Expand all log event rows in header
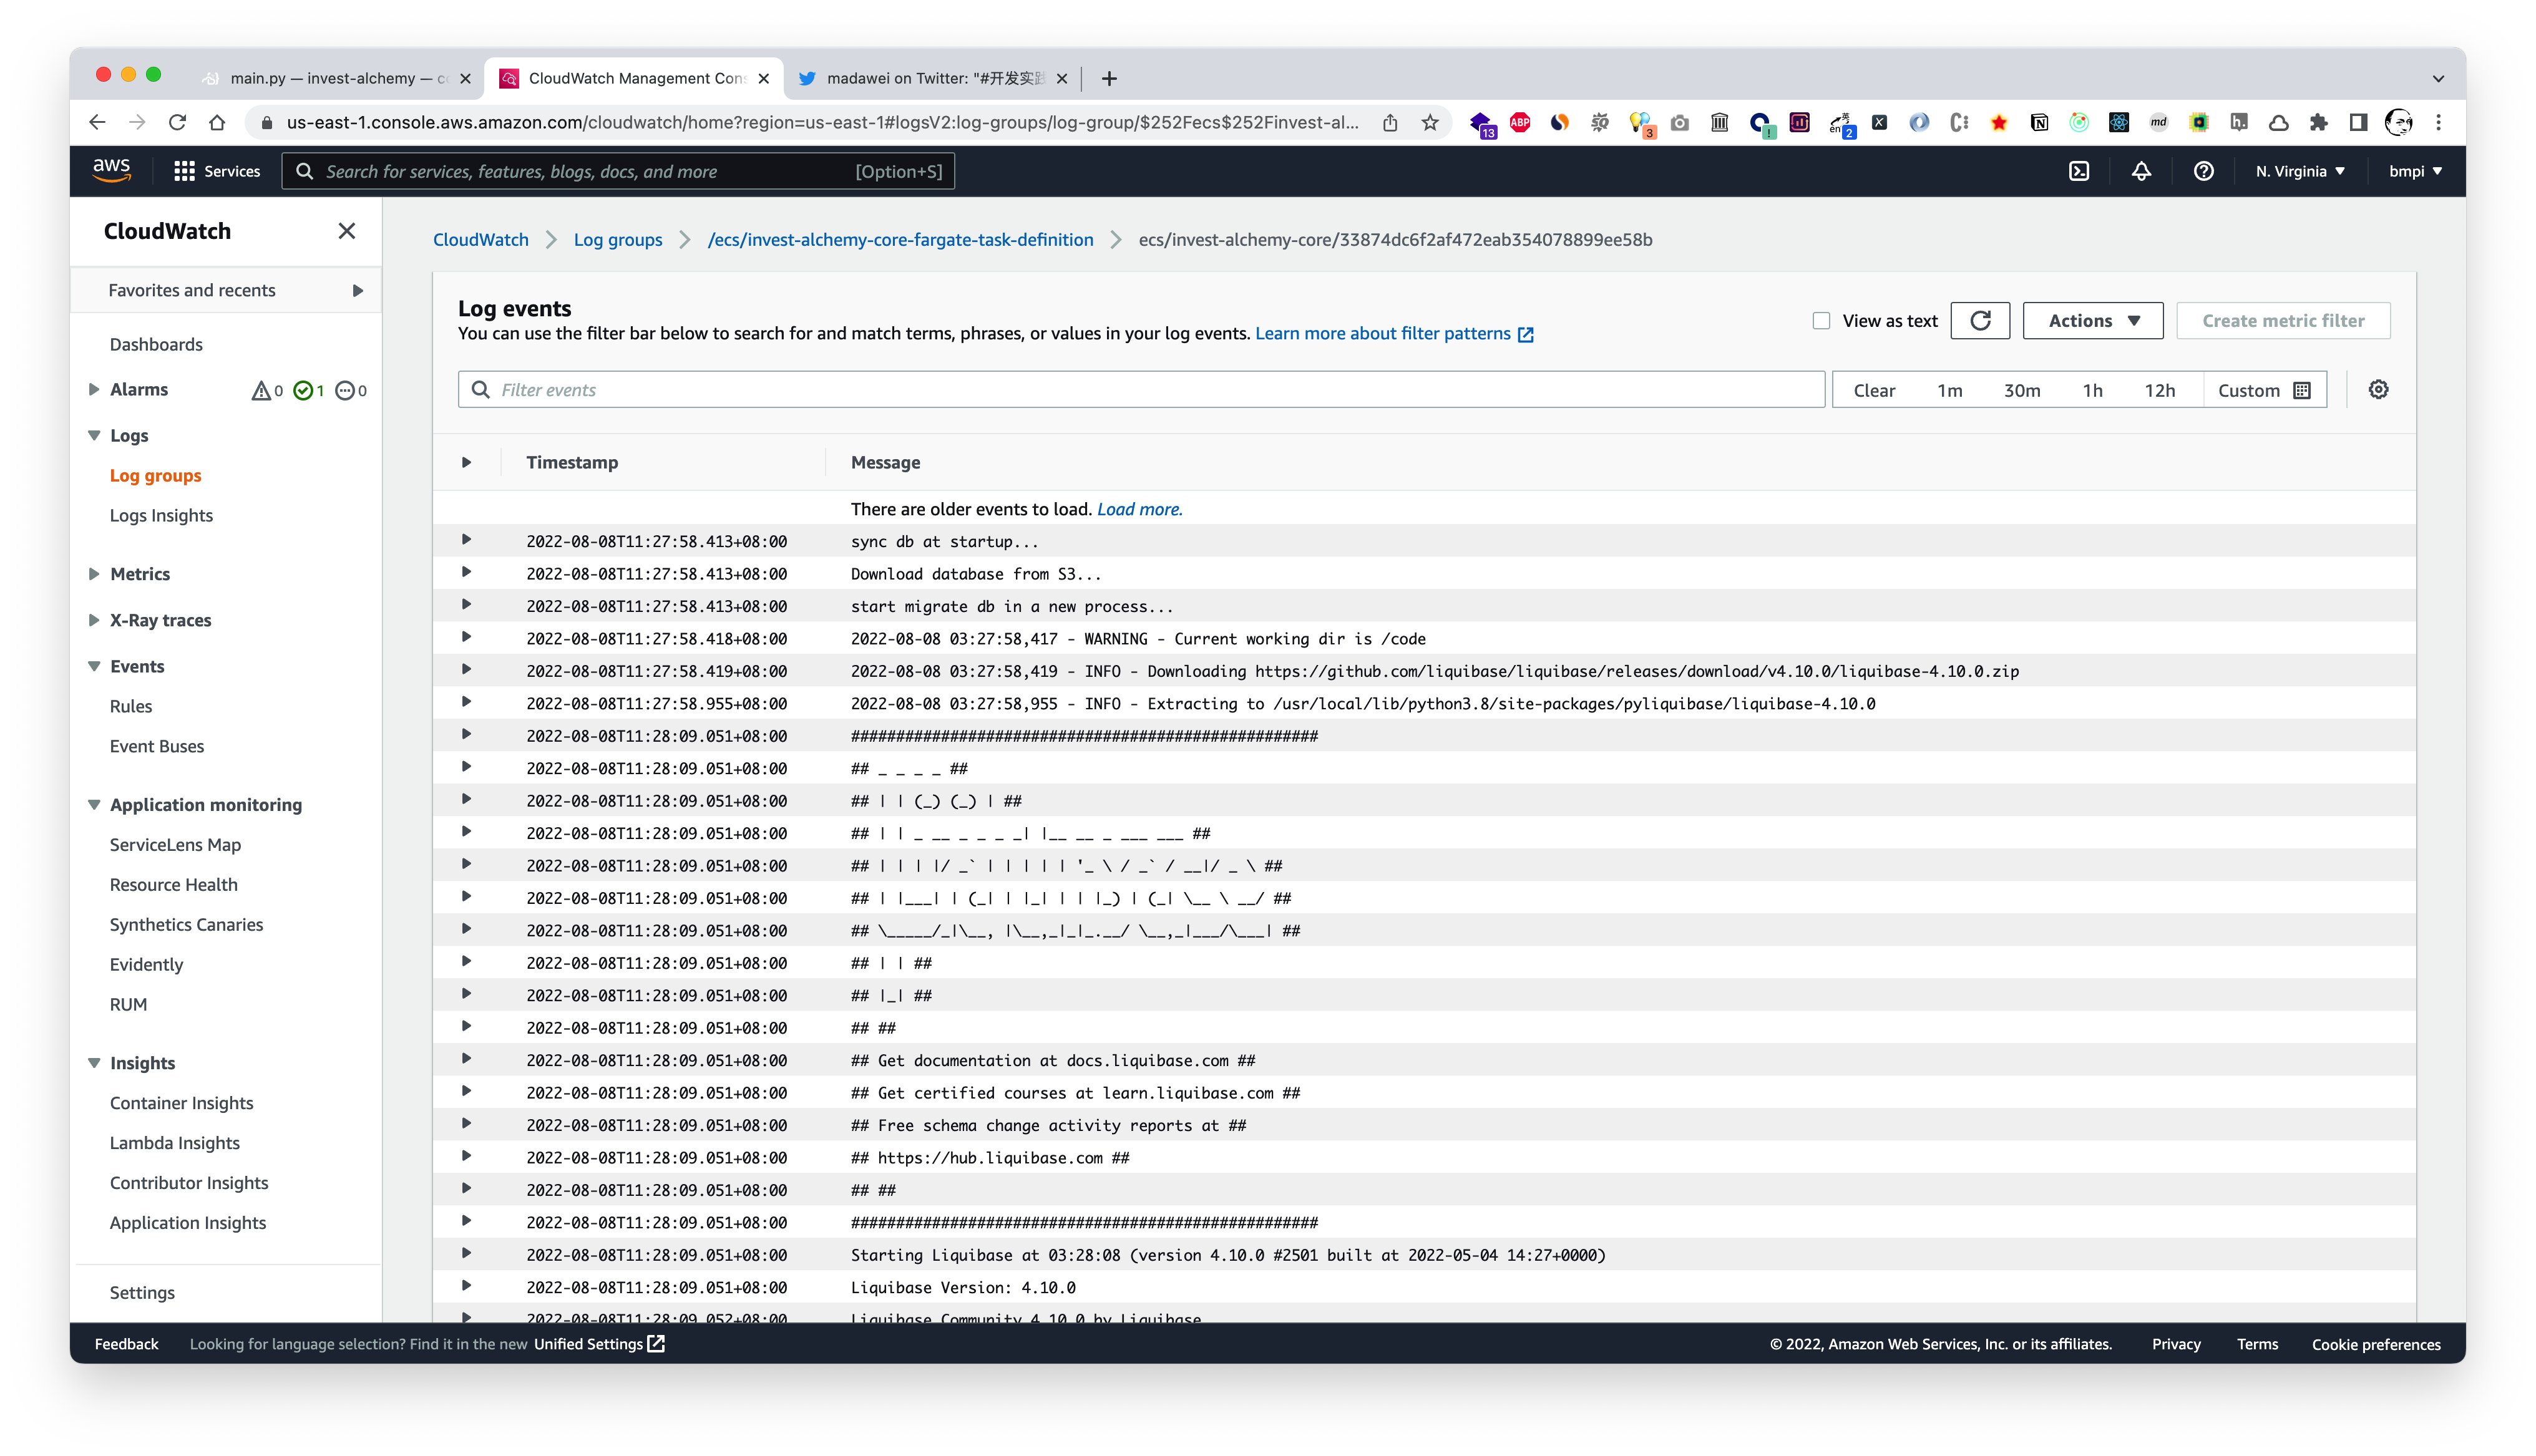The height and width of the screenshot is (1456, 2536). click(466, 462)
